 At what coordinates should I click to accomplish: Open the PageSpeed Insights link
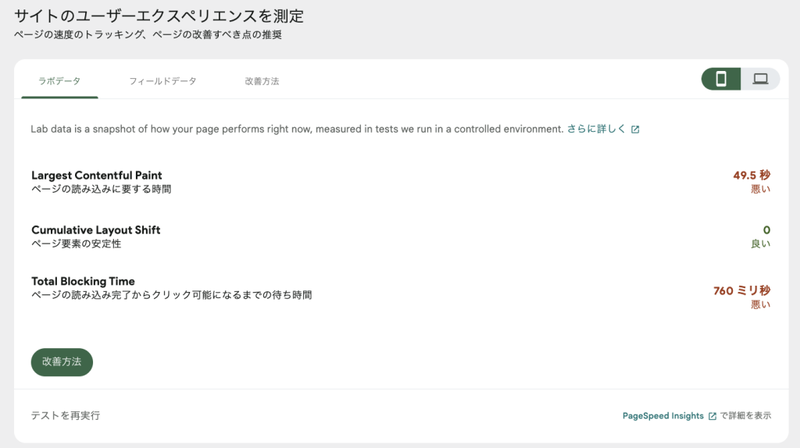pos(662,416)
